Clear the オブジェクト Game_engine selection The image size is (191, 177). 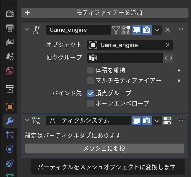[168, 45]
